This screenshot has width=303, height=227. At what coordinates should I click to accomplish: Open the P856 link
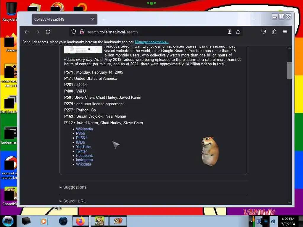80,133
